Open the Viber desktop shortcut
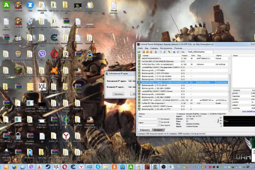This screenshot has height=170, width=255. (42, 54)
